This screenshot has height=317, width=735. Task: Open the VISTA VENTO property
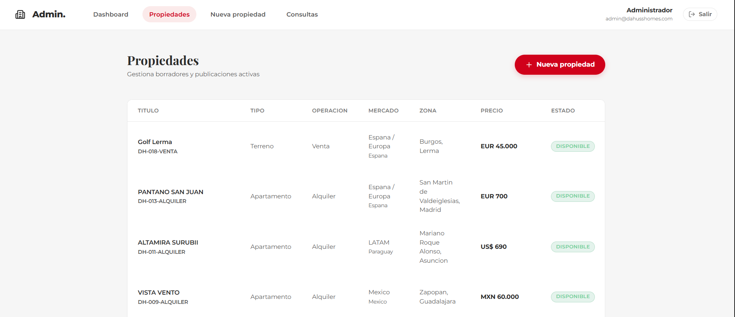[159, 292]
